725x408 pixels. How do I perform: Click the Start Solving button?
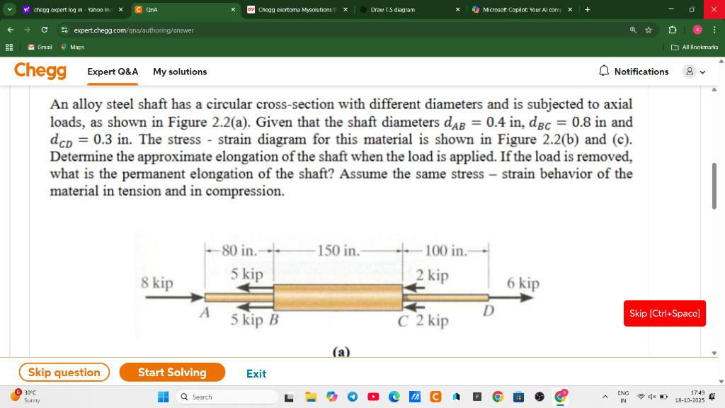pos(172,373)
